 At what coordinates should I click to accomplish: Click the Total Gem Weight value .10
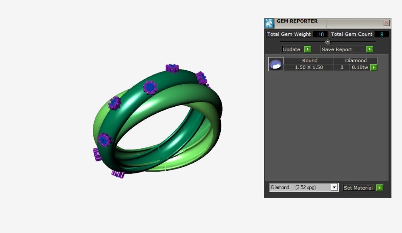pos(320,34)
